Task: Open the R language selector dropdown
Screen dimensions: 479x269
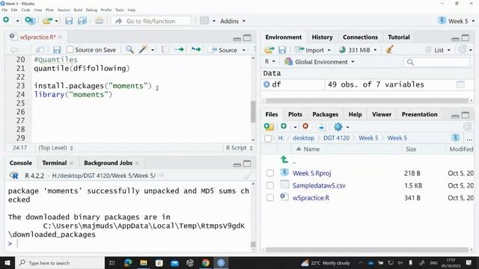Action: [269, 61]
